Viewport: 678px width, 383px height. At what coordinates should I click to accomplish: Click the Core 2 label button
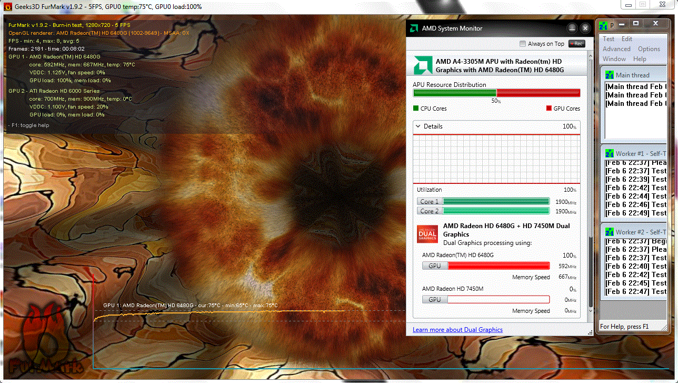[x=429, y=211]
